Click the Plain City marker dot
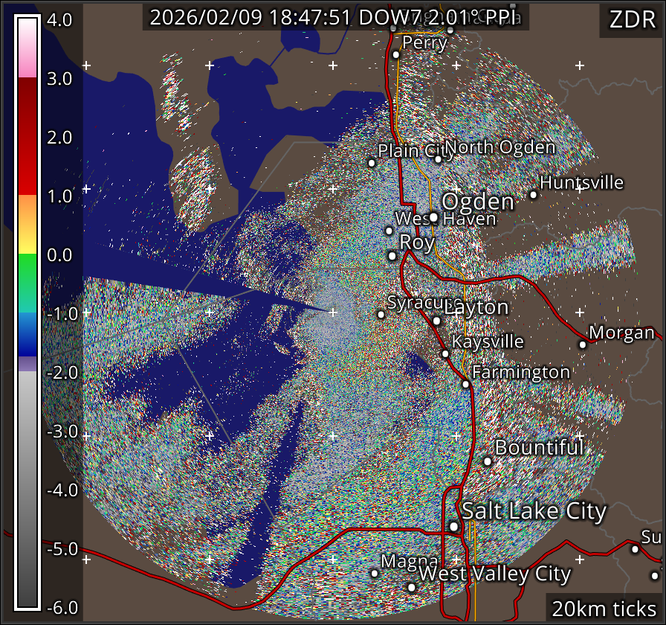666x625 pixels. pyautogui.click(x=372, y=162)
